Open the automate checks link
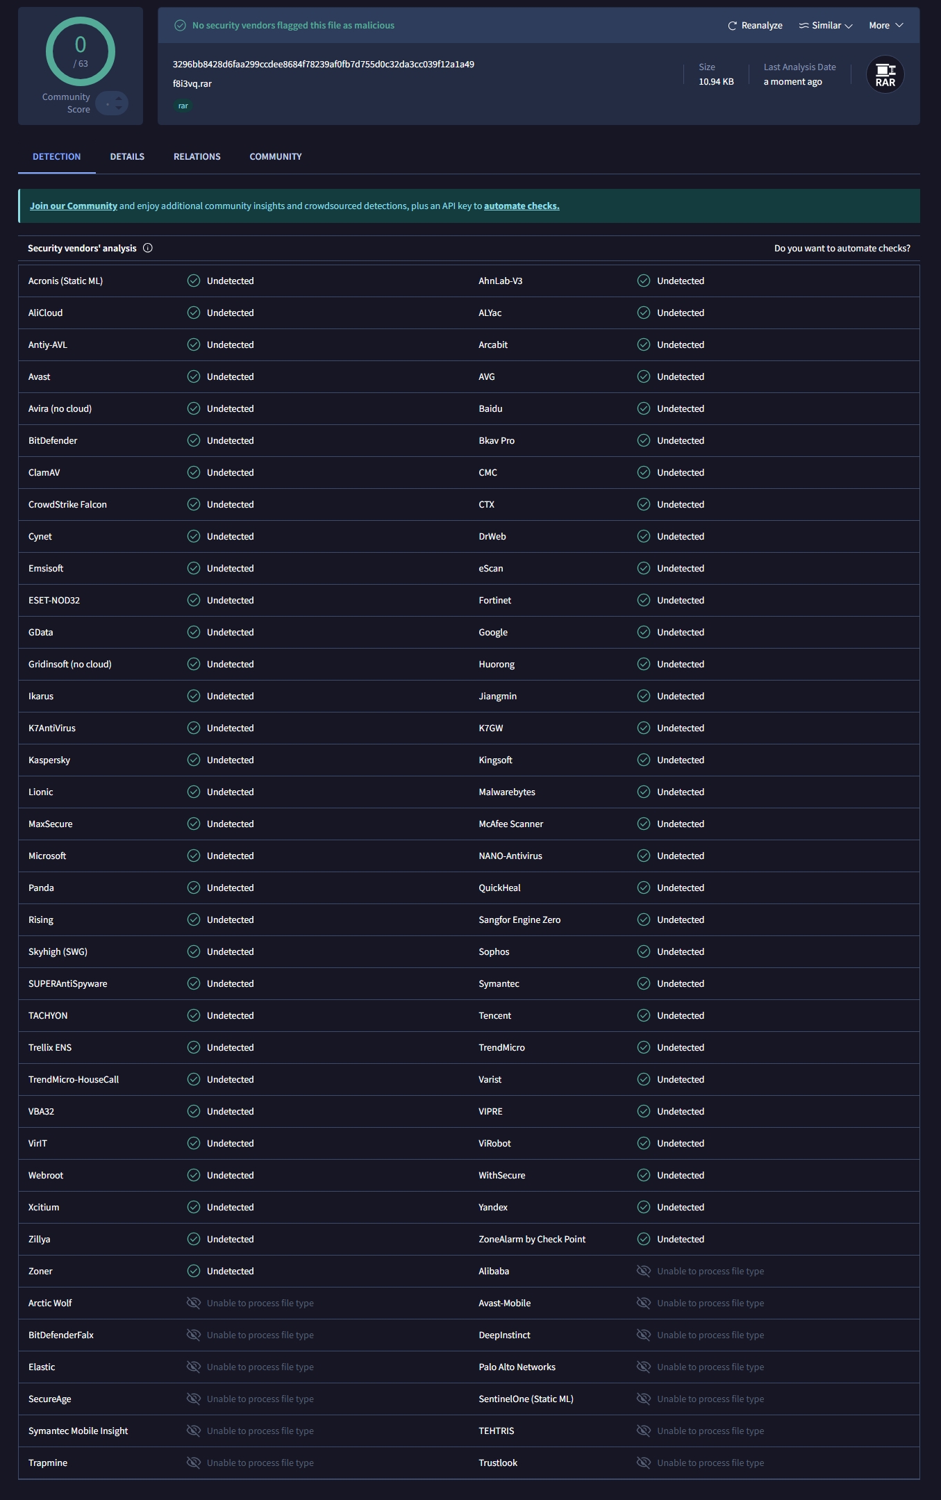Viewport: 941px width, 1500px height. [522, 206]
